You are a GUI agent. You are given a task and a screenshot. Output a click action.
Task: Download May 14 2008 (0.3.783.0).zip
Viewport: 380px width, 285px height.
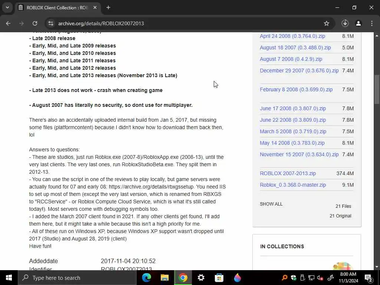[292, 143]
